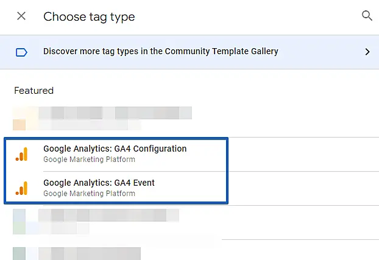Click the blurred icon just below GA4 Event
The height and width of the screenshot is (260, 379).
pyautogui.click(x=19, y=221)
